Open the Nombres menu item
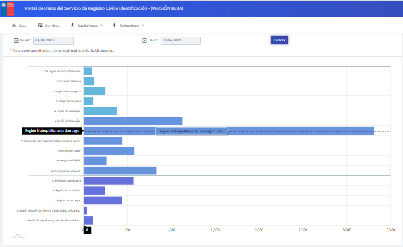This screenshot has height=247, width=403. click(x=52, y=26)
